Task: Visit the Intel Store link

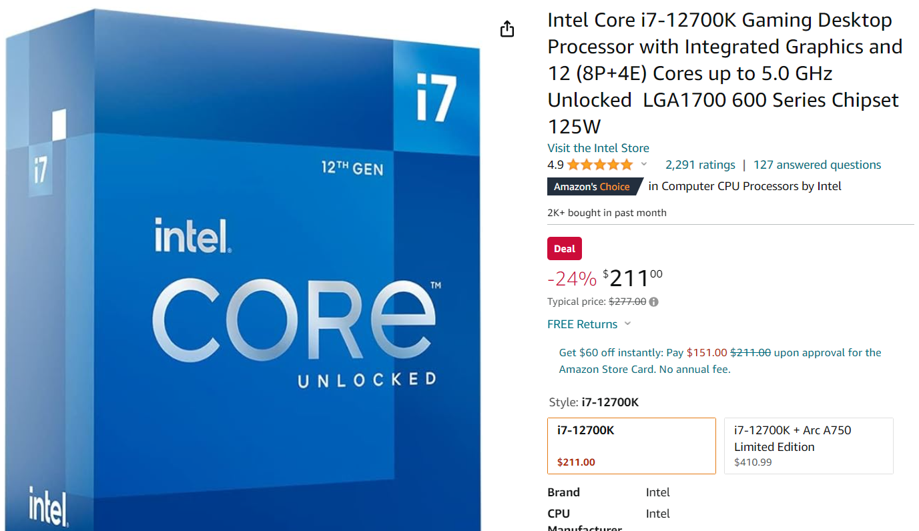Action: [x=598, y=148]
